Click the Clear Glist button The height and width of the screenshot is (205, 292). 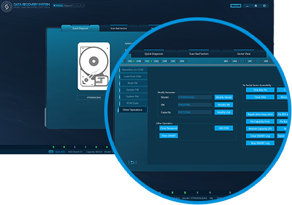tap(260, 97)
